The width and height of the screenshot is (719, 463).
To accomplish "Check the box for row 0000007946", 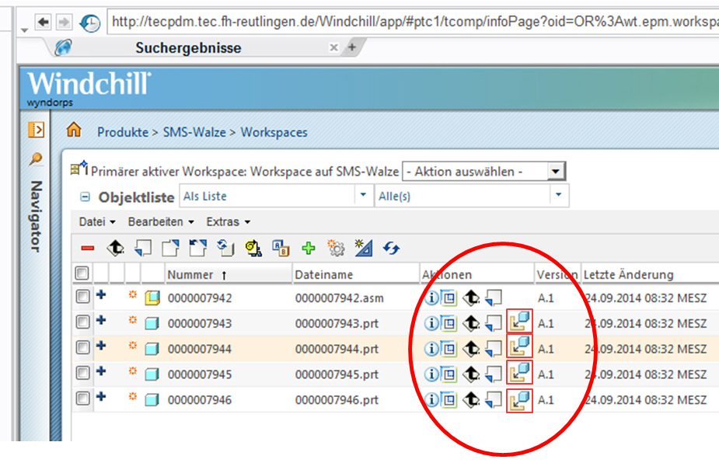I will click(x=82, y=398).
